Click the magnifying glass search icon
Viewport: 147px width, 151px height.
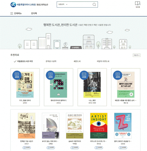pyautogui.click(x=94, y=5)
